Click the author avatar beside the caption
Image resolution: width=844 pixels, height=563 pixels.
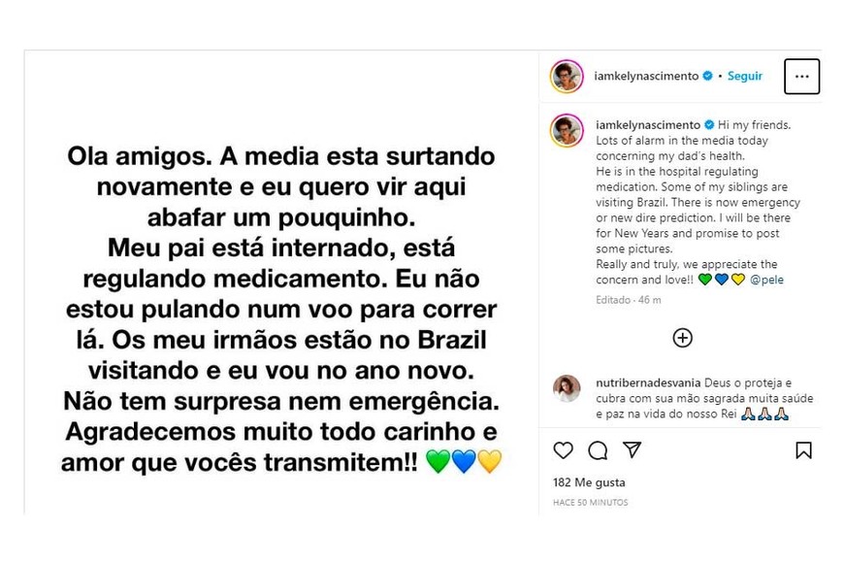click(567, 130)
